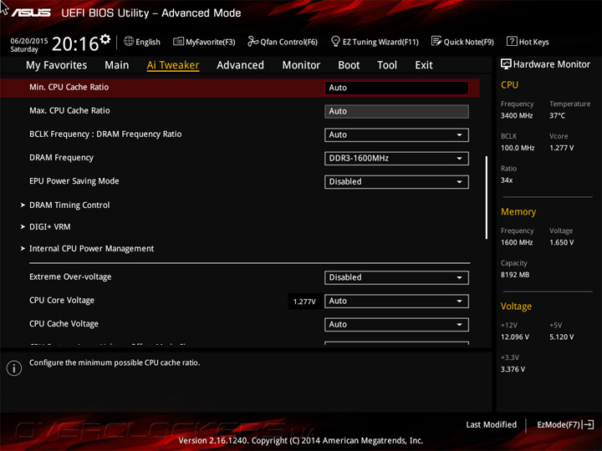Open the CPU Core Voltage dropdown
The image size is (602, 451).
396,301
